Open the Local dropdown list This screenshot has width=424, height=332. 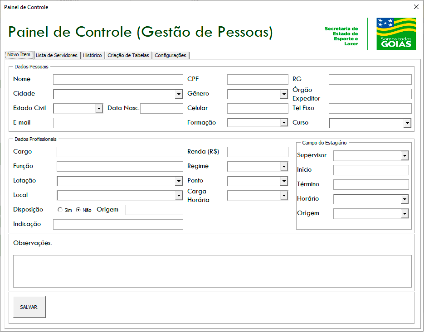click(179, 196)
